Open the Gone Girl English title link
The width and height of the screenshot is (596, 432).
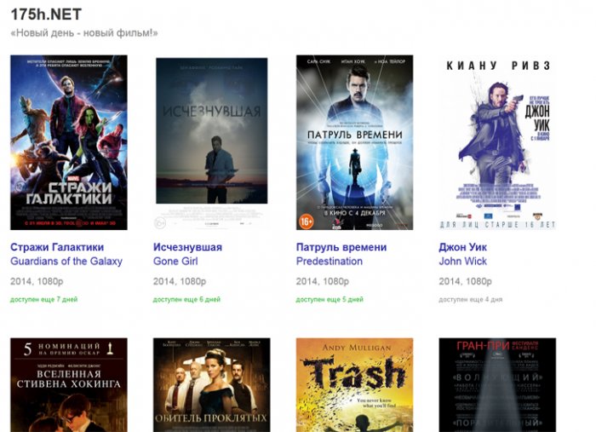point(175,262)
